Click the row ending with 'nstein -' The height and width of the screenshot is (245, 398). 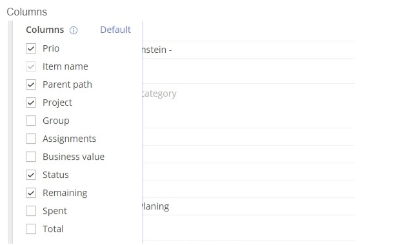tap(248, 50)
